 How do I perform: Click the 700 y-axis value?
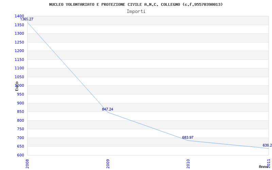point(20,138)
